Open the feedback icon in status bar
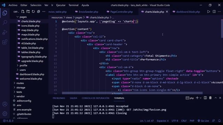 pos(214,121)
